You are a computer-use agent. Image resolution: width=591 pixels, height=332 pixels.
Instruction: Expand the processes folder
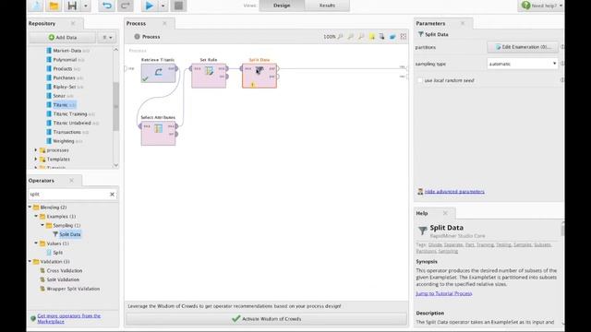(x=36, y=149)
